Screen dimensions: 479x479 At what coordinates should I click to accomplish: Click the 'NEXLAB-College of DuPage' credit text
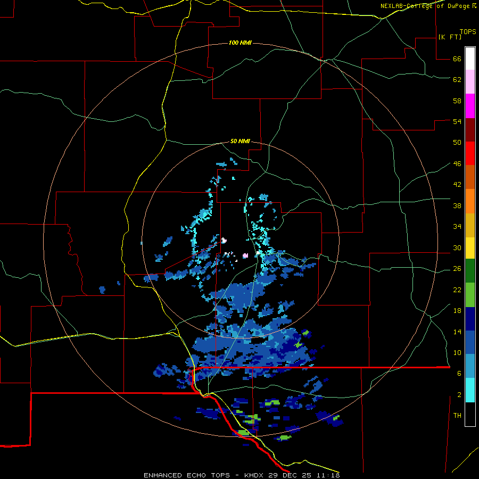425,6
